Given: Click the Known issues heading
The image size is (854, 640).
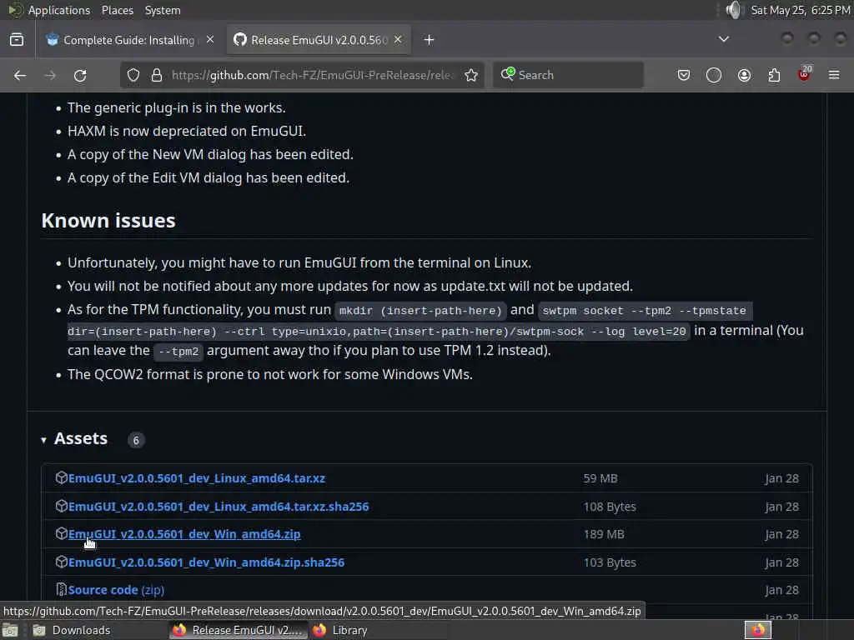Looking at the screenshot, I should 108,221.
